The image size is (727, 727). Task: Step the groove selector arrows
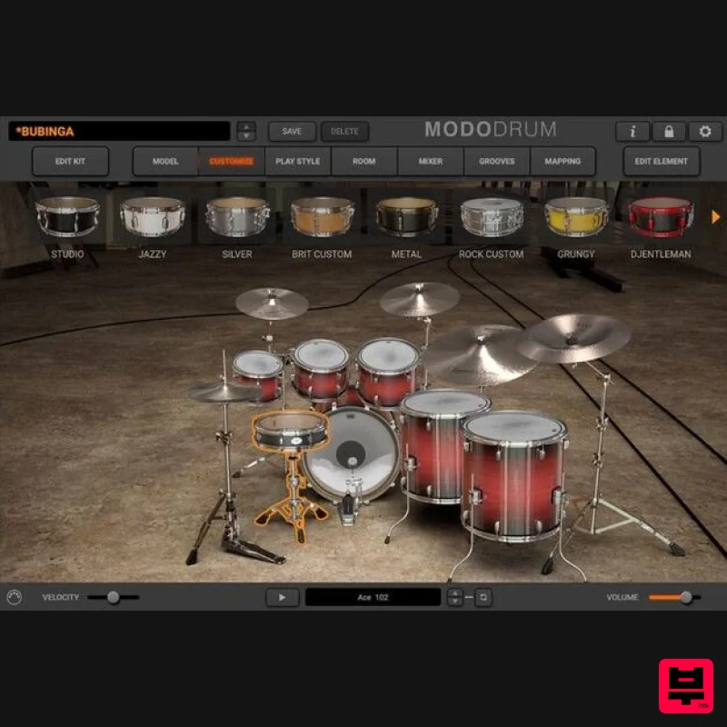[455, 597]
